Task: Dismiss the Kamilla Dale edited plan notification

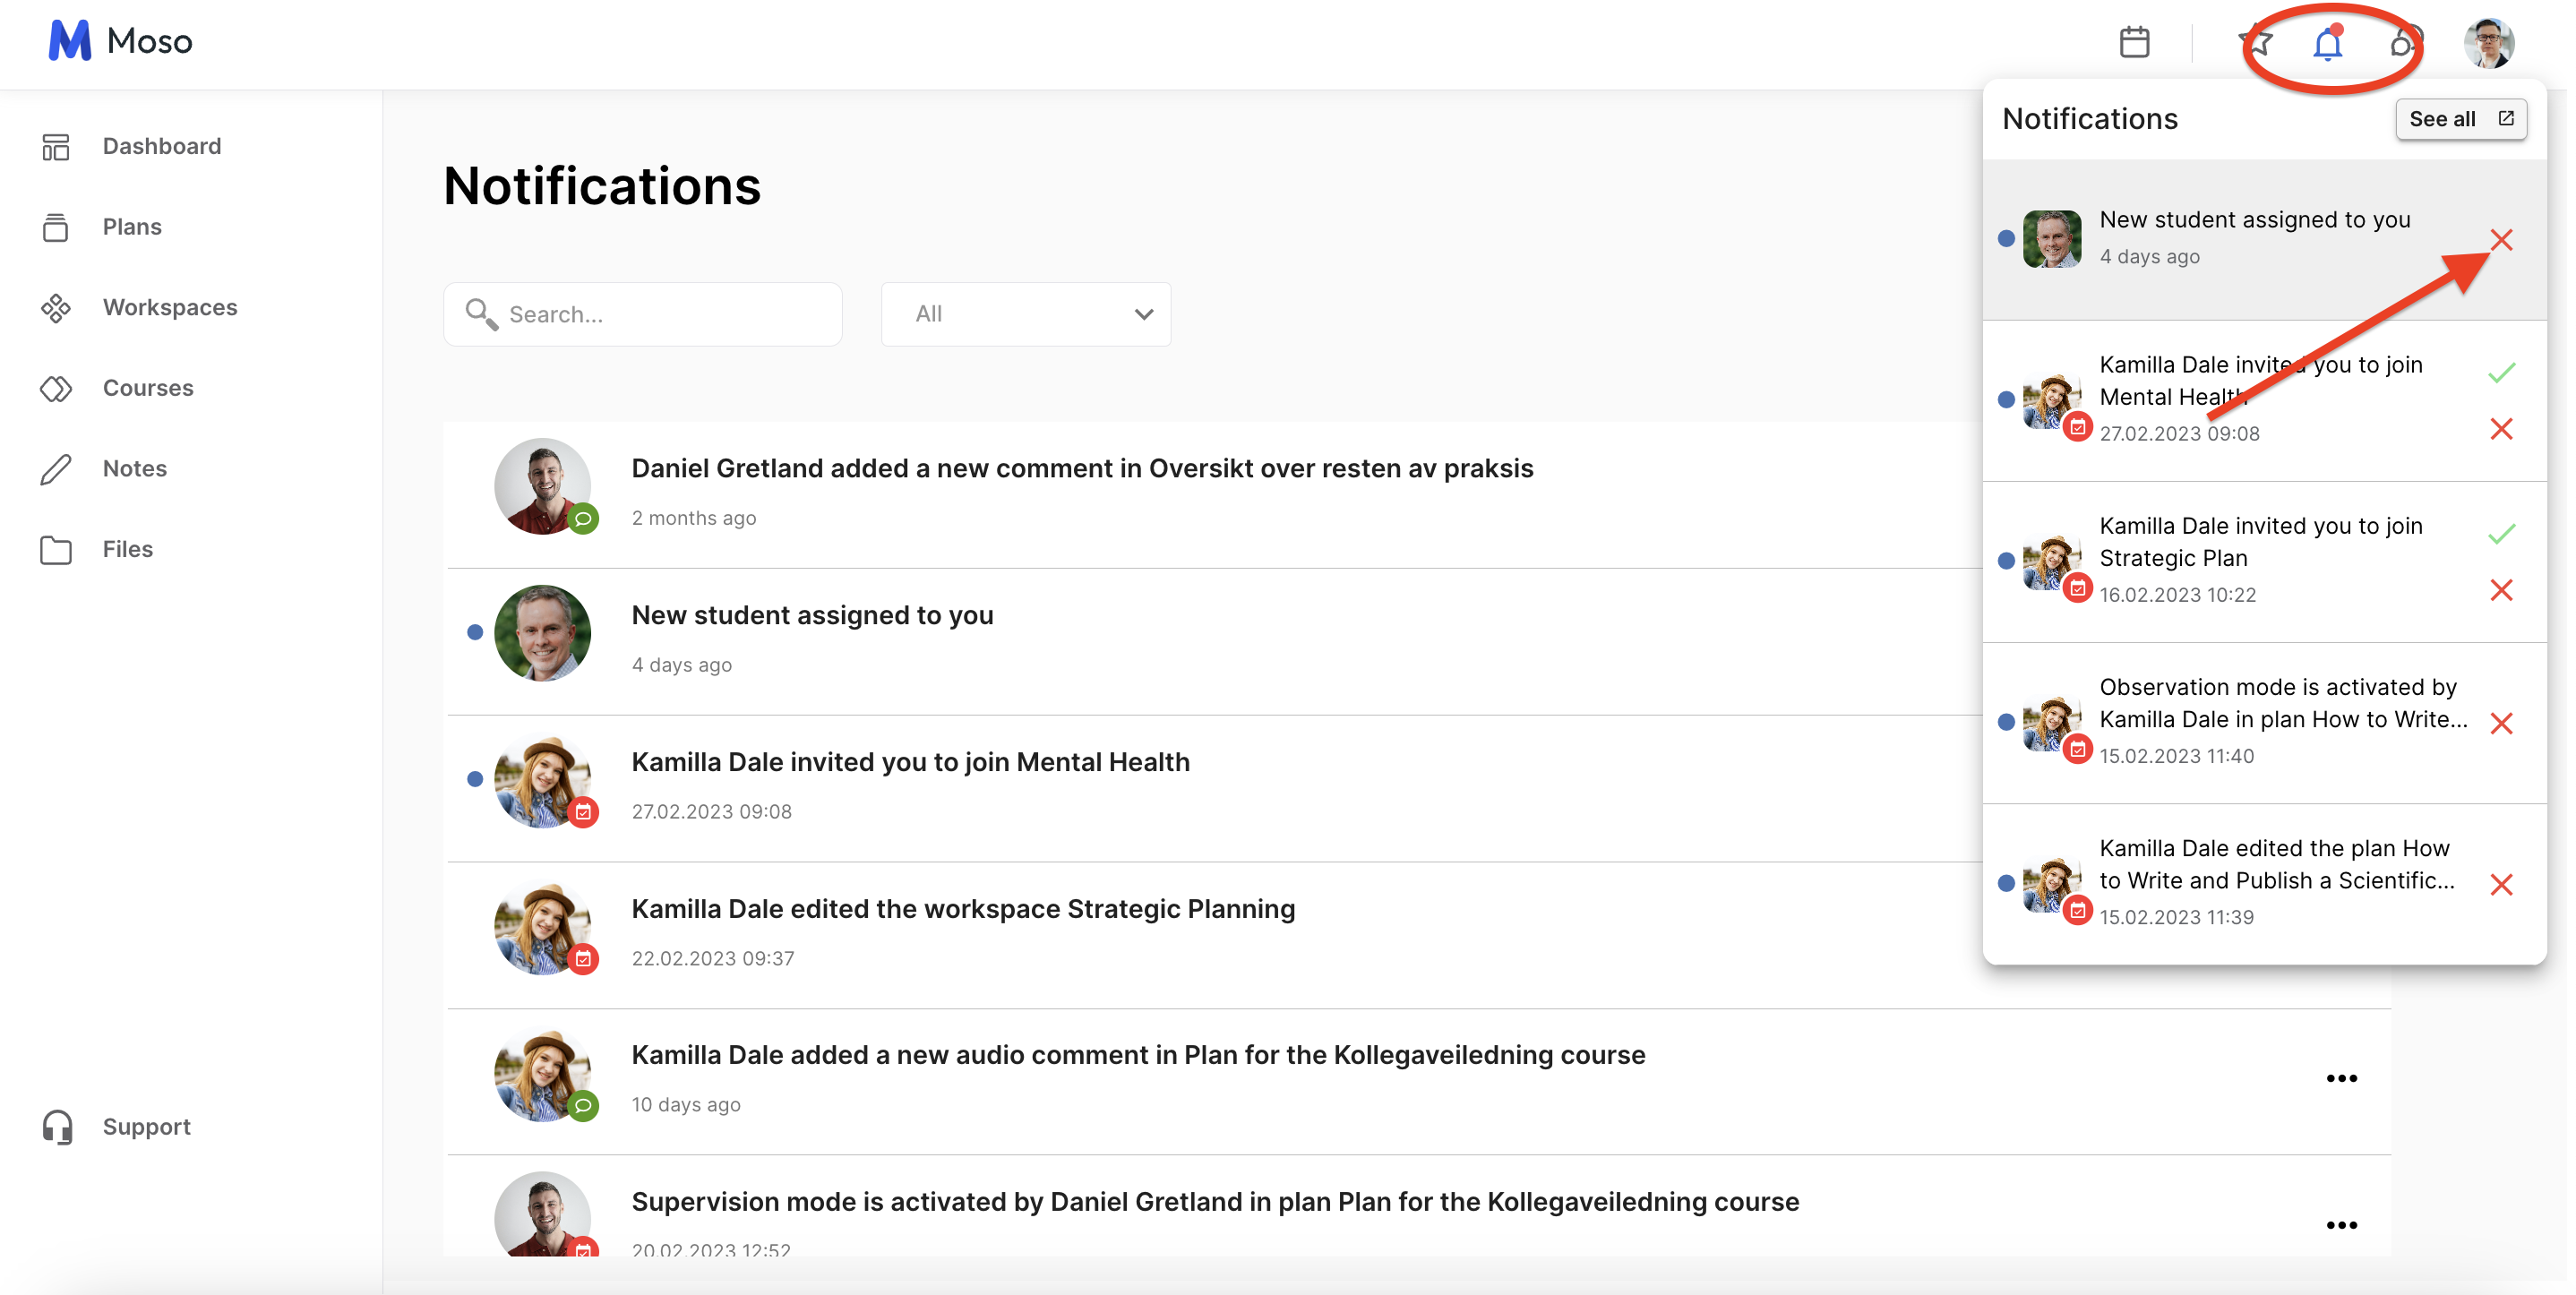Action: tap(2501, 884)
